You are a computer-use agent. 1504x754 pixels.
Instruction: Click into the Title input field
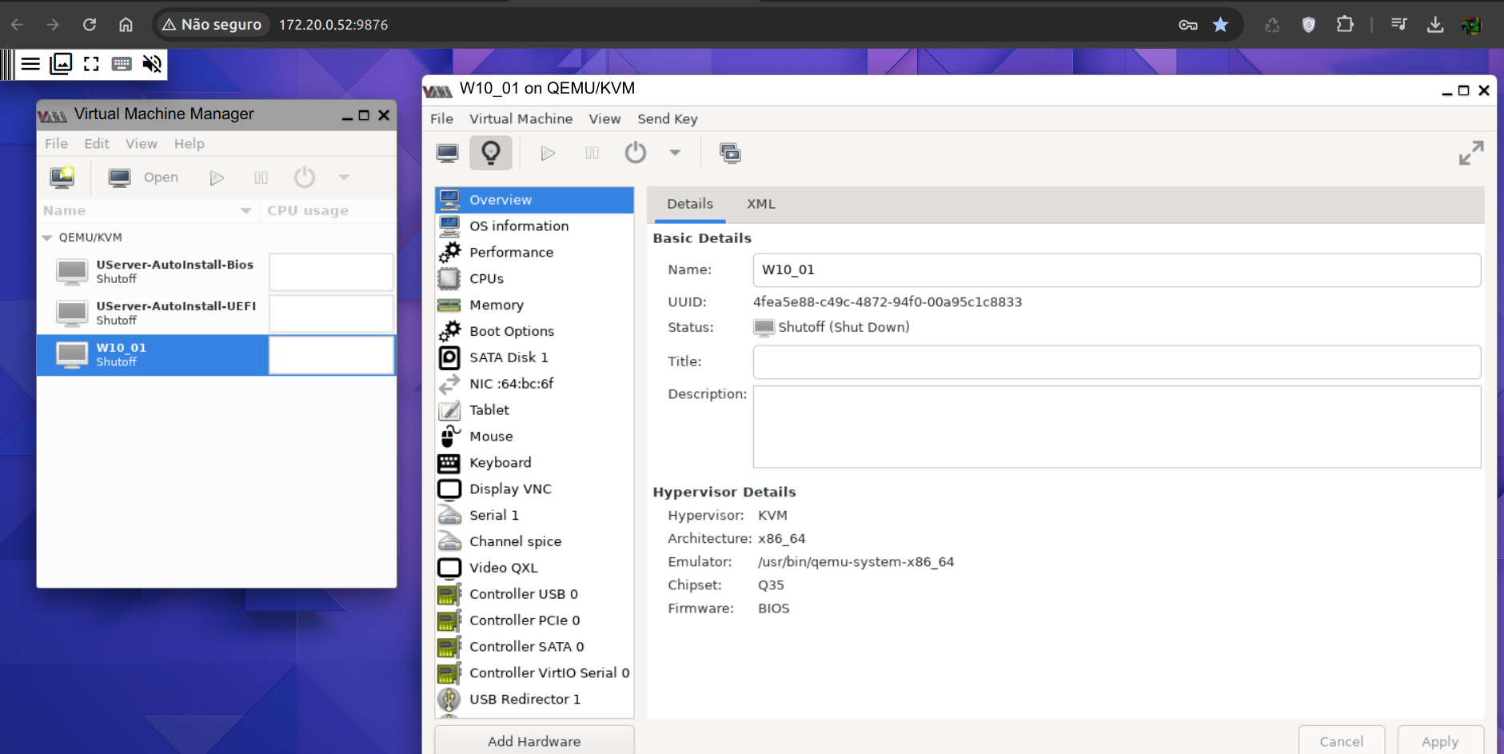[1116, 361]
